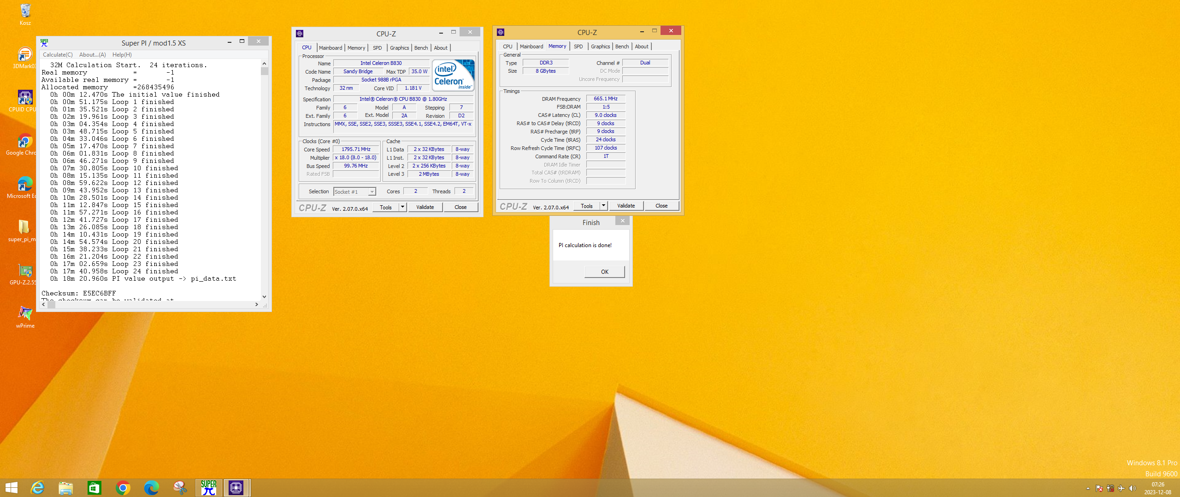Screen dimensions: 1180x497
Task: Expand Tools dropdown arrow in left CPU-Z
Action: coord(402,207)
